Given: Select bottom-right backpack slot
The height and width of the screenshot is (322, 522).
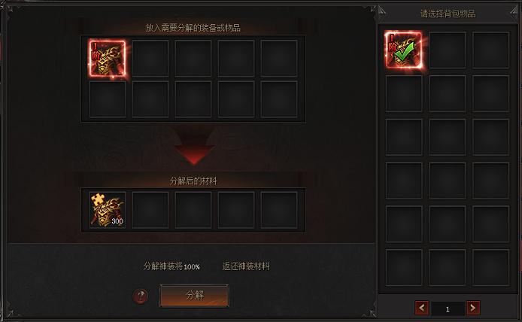Looking at the screenshot, I should 490,267.
